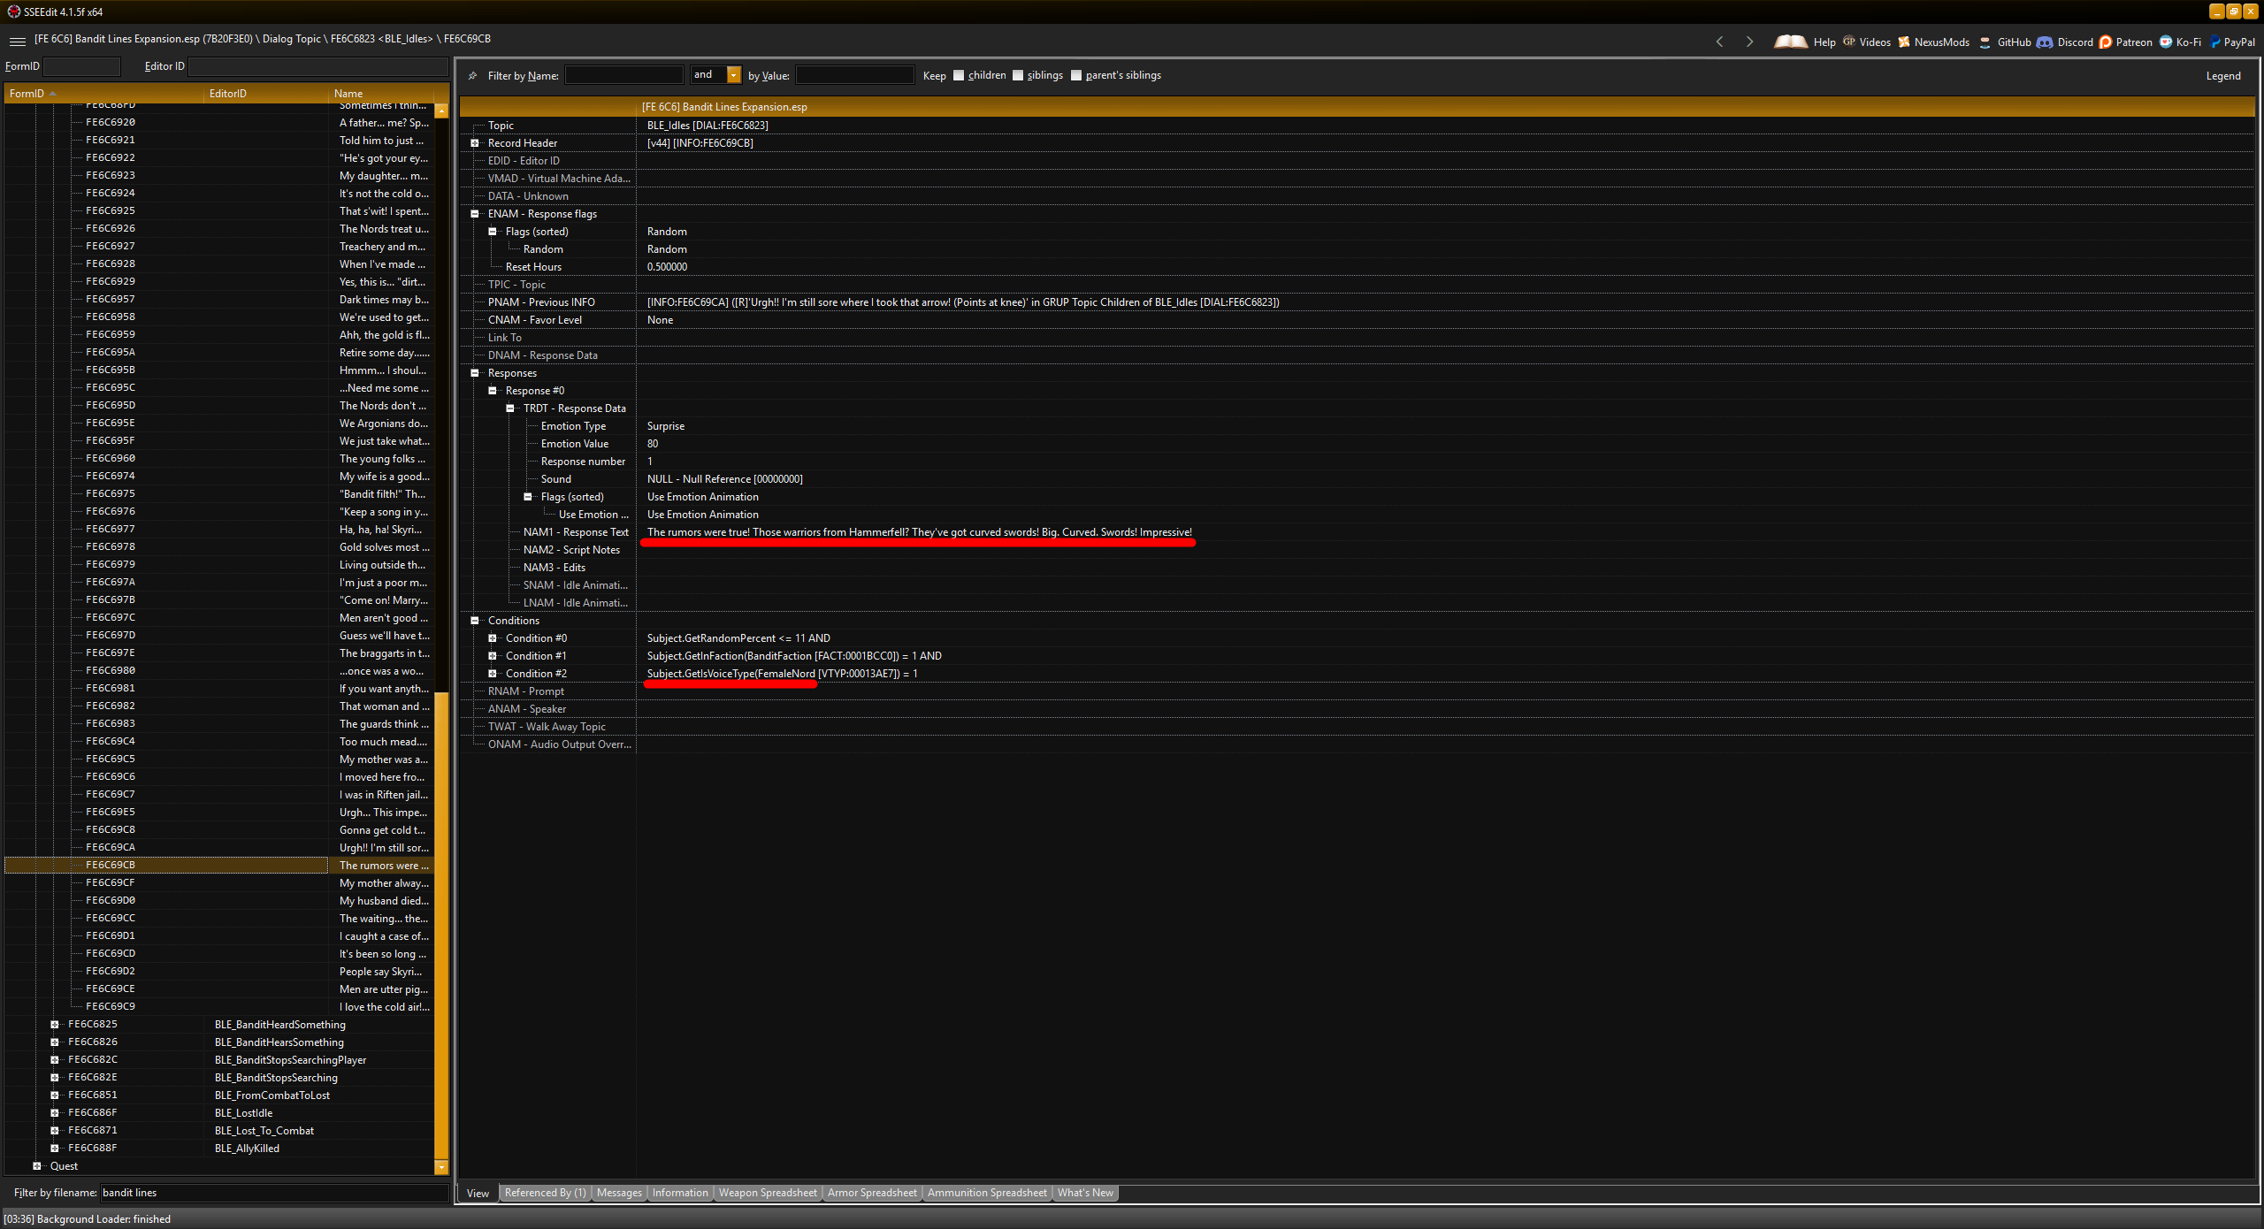Expand the BLE_LostIdle topic tree item
Image resolution: width=2264 pixels, height=1229 pixels.
(x=55, y=1113)
